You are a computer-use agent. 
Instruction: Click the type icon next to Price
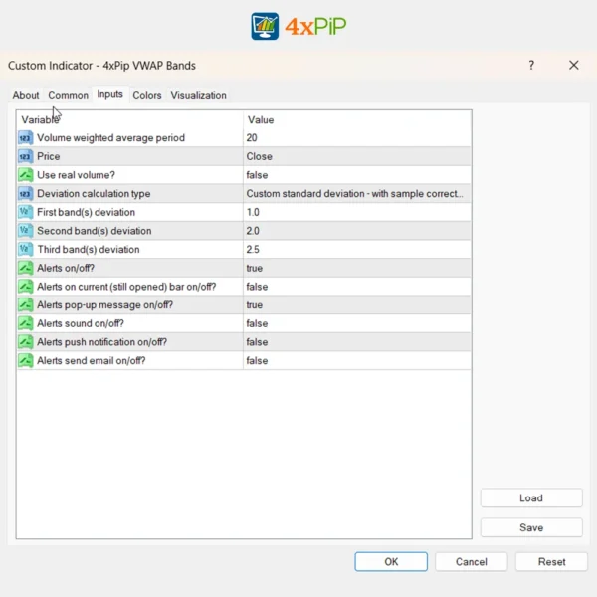tap(25, 157)
